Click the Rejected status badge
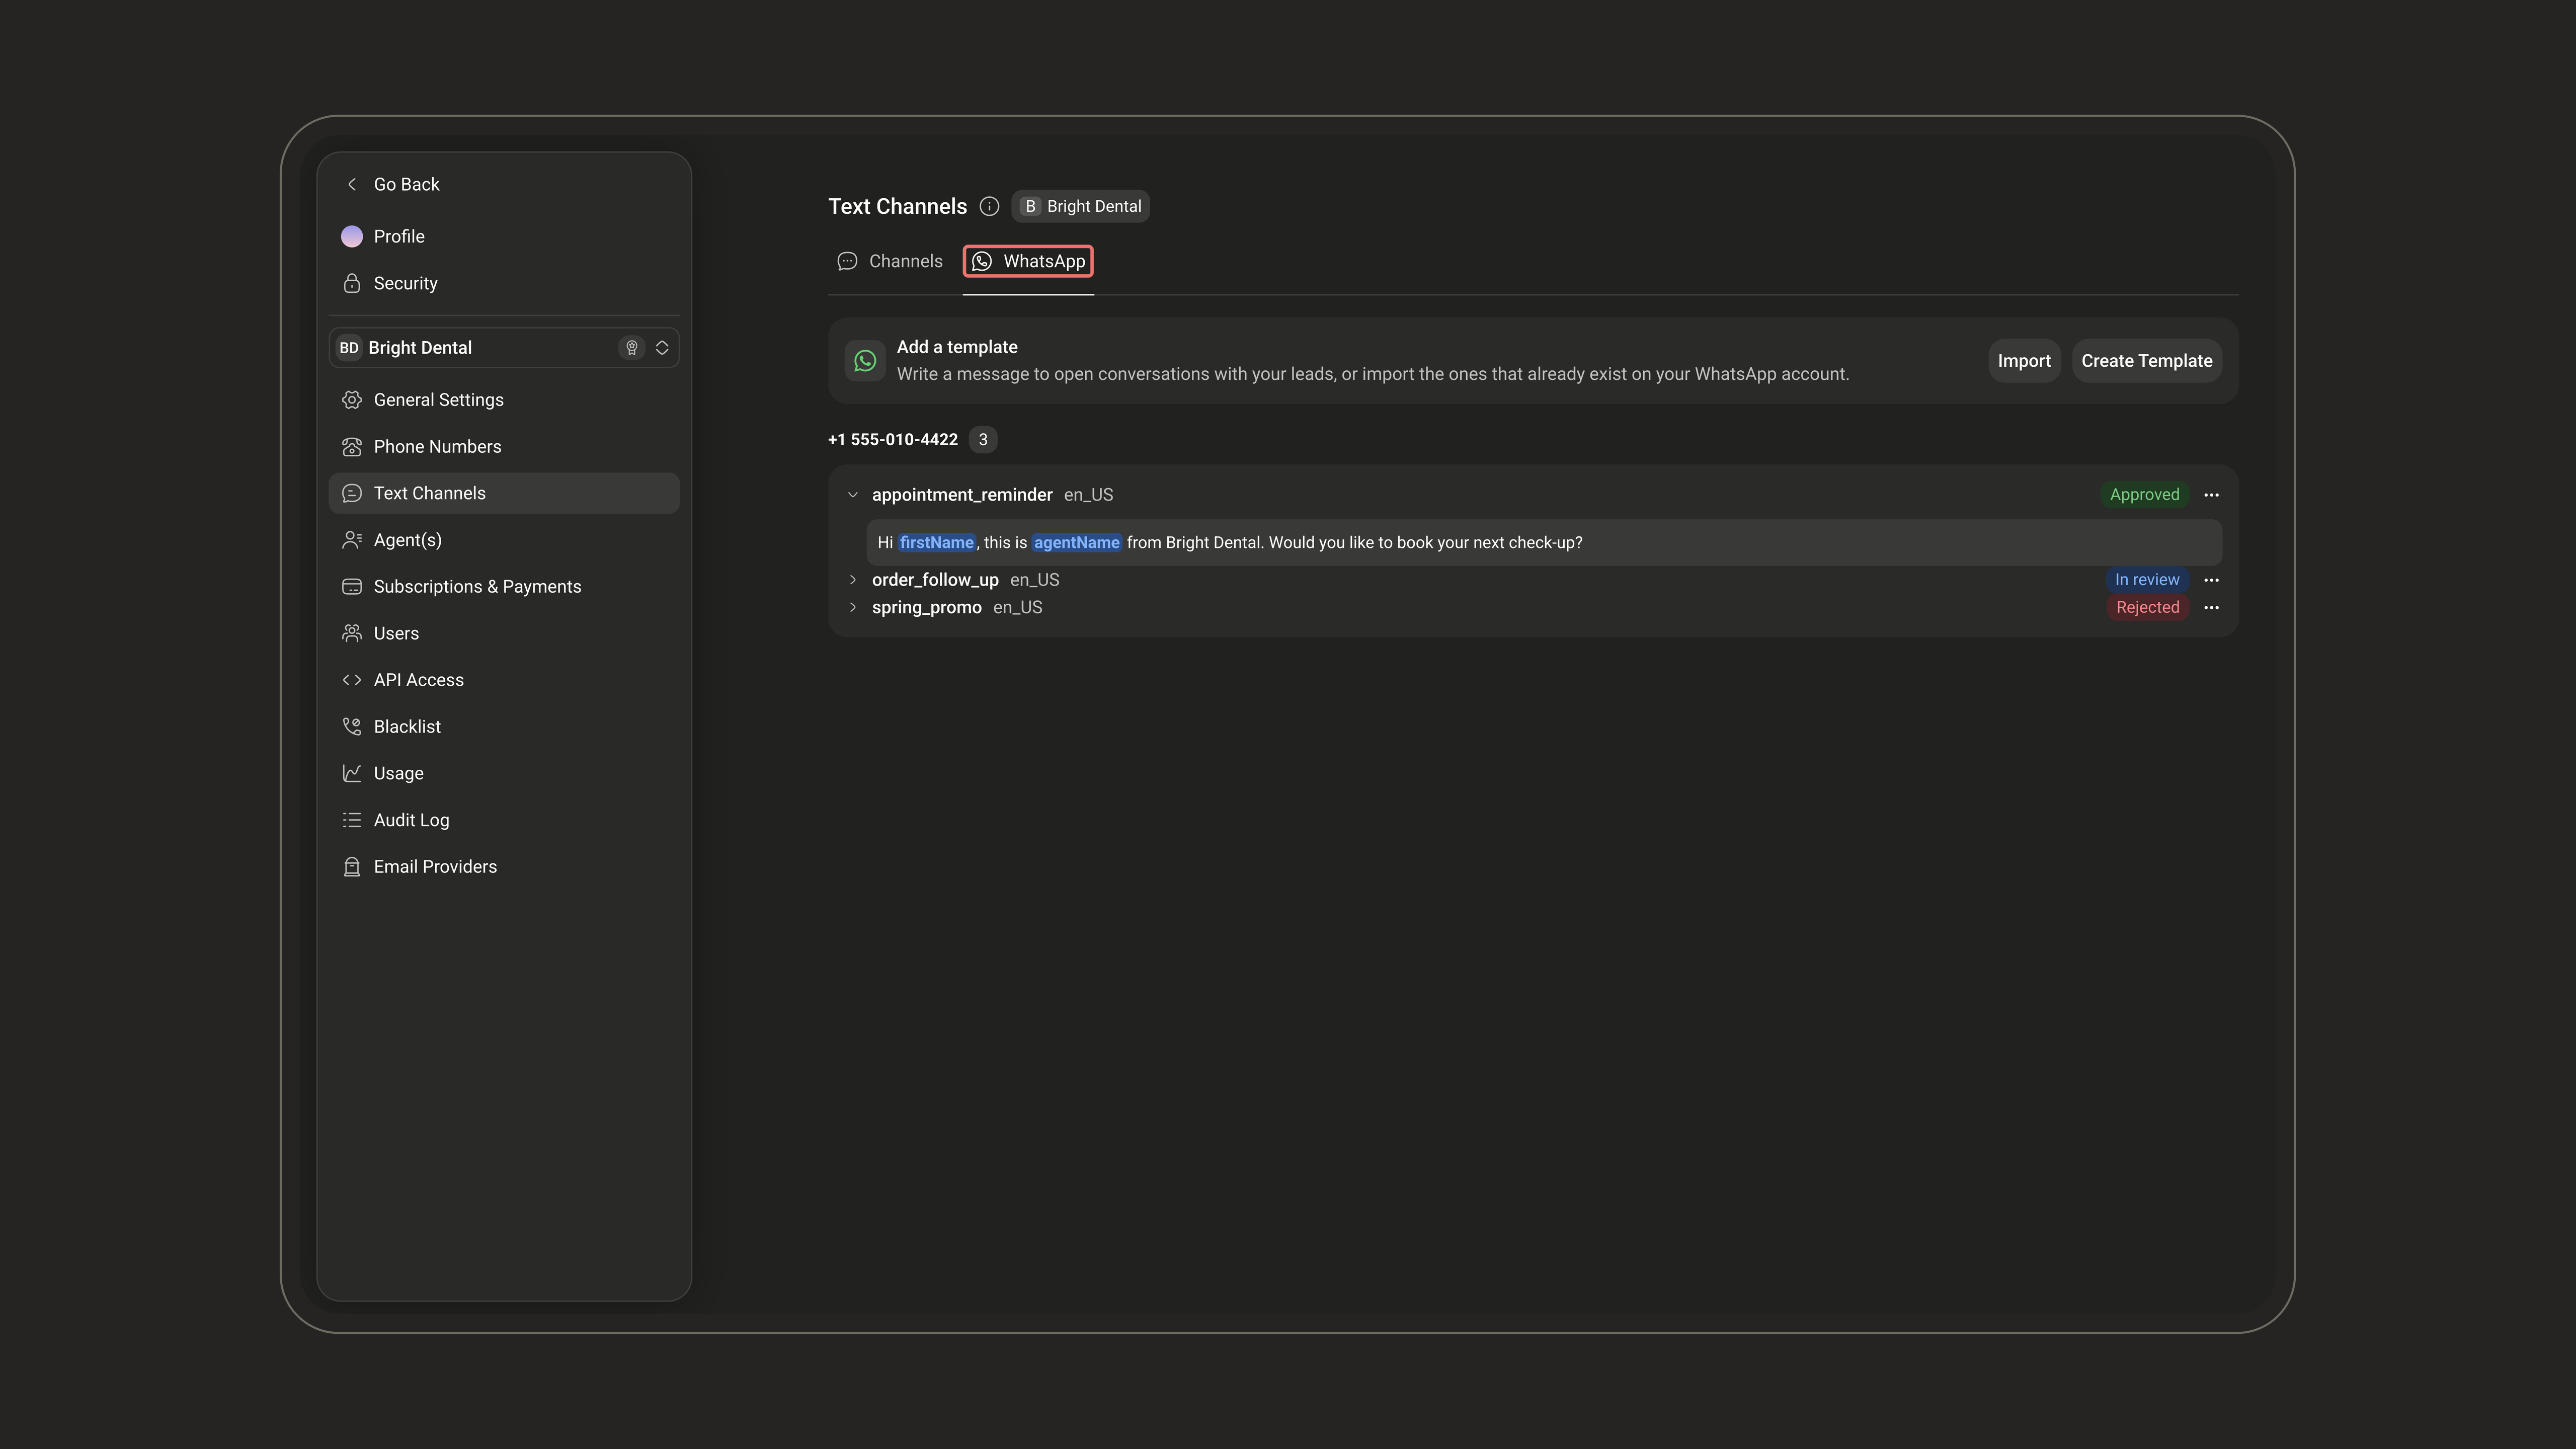 click(2147, 607)
